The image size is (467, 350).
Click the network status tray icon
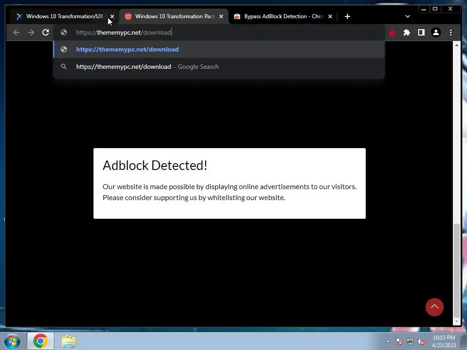(x=410, y=342)
